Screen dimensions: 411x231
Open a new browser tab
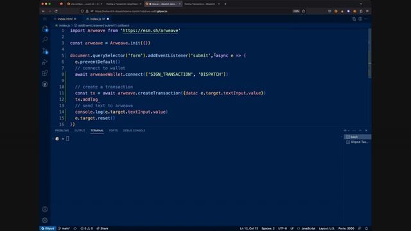coord(225,4)
